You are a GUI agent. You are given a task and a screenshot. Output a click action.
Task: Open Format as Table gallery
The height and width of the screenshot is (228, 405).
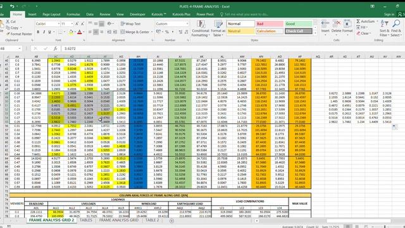click(218, 28)
